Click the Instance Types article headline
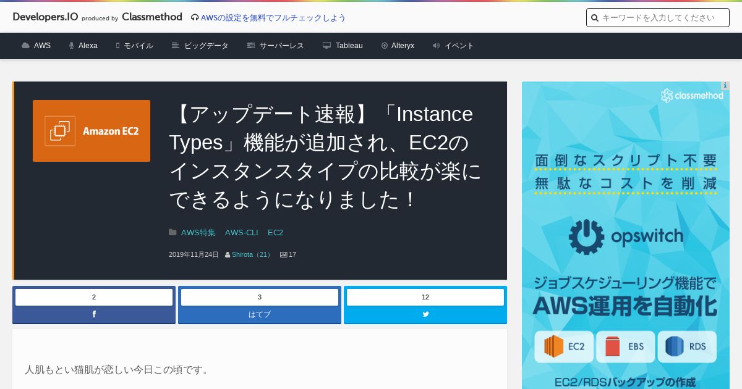This screenshot has width=742, height=389. coord(325,157)
